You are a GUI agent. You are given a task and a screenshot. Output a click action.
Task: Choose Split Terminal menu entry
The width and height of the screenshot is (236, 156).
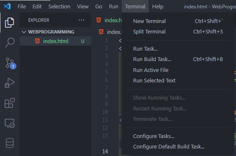click(x=178, y=32)
